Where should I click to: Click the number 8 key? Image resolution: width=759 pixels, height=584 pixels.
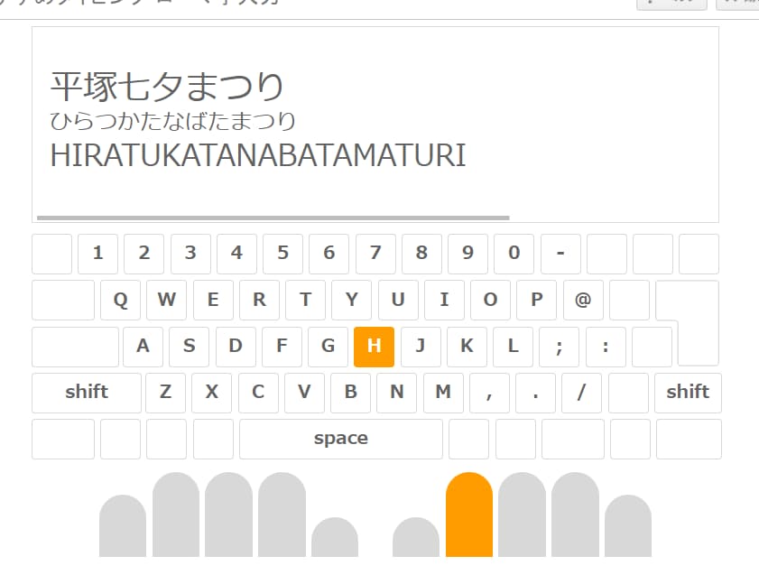(x=421, y=255)
